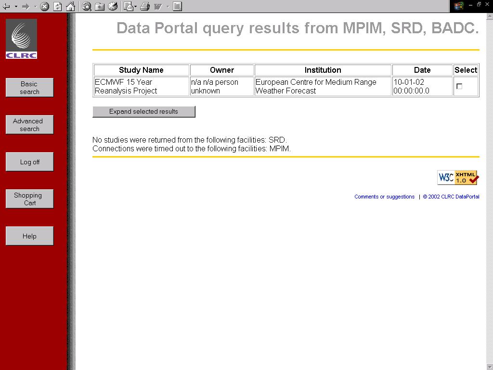Screen dimensions: 493x370
Task: Click the Log off button
Action: [x=29, y=162]
